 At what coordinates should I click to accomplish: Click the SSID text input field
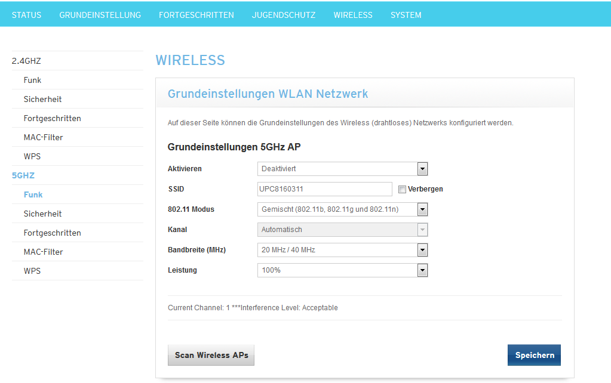(324, 189)
